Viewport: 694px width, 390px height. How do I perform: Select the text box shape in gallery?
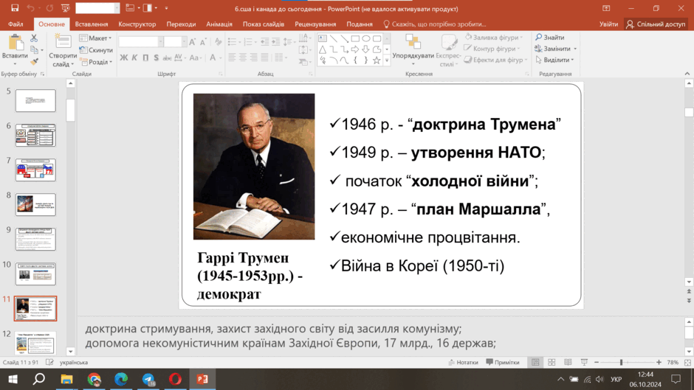[x=323, y=38]
